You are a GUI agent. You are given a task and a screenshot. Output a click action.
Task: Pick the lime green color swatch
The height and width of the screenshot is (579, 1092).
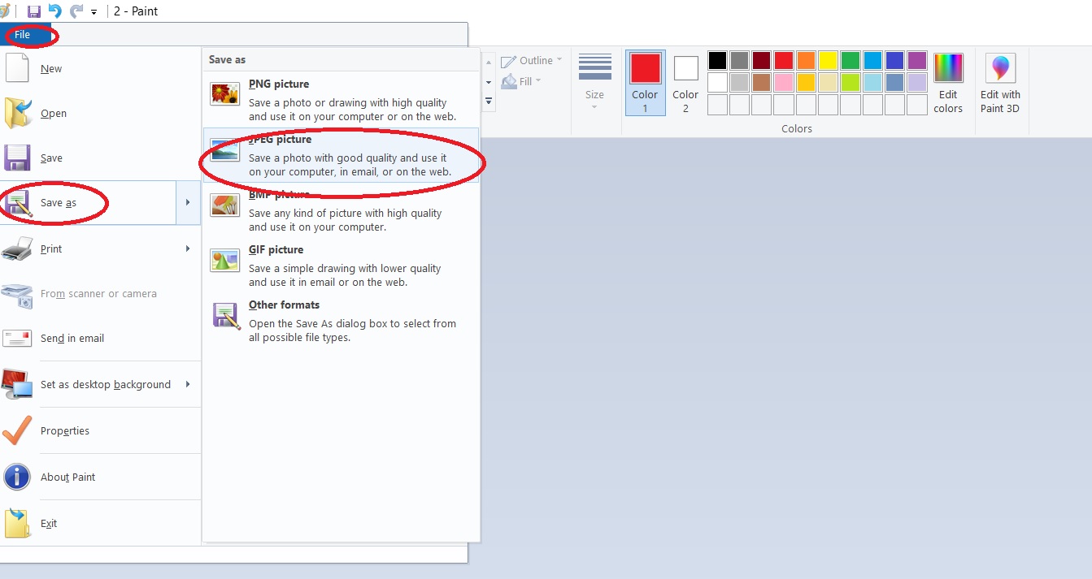click(x=851, y=83)
